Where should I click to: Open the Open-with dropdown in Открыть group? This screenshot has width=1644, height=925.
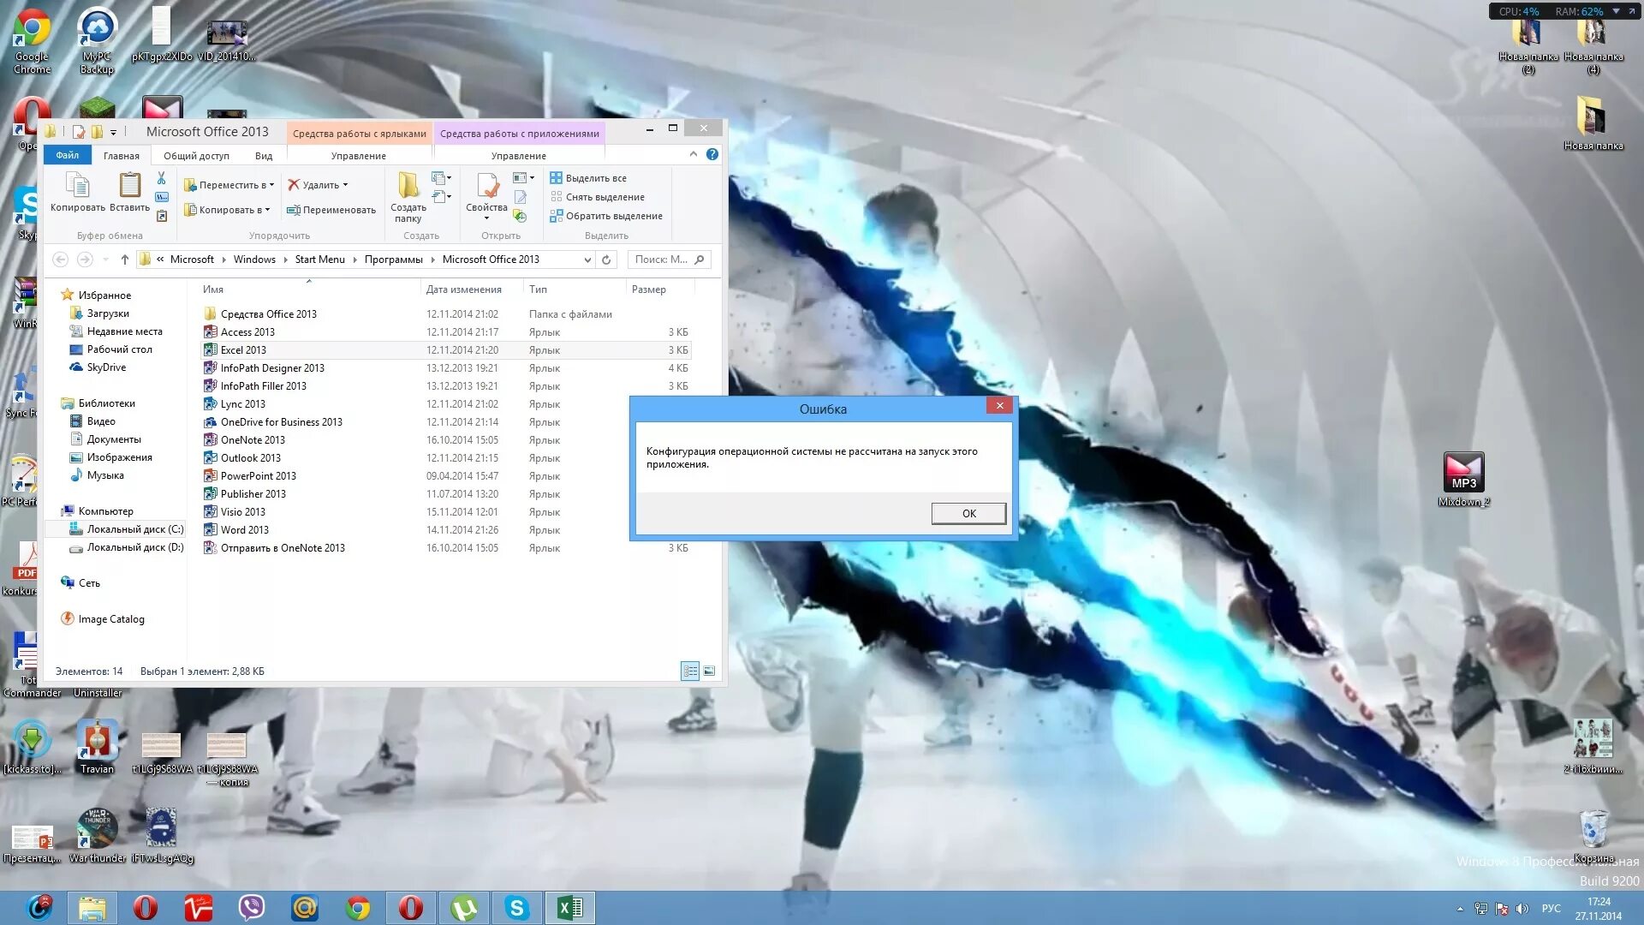(x=523, y=178)
